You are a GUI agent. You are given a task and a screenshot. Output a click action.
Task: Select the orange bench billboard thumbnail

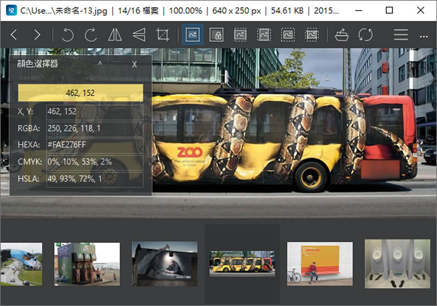click(x=320, y=264)
